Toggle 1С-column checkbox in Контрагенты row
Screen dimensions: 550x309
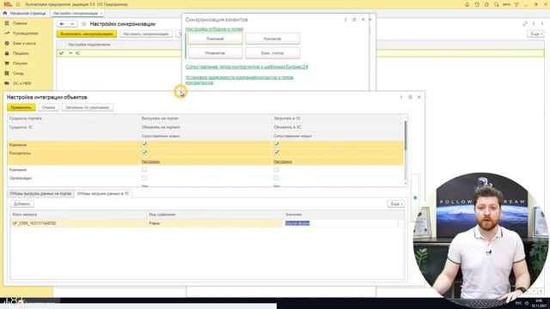(277, 153)
